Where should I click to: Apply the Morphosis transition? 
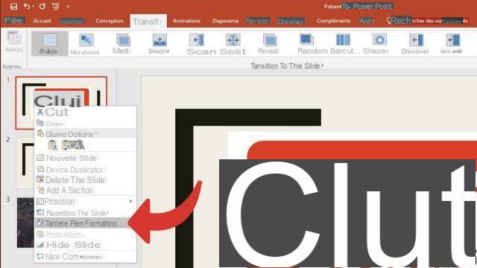click(x=85, y=43)
